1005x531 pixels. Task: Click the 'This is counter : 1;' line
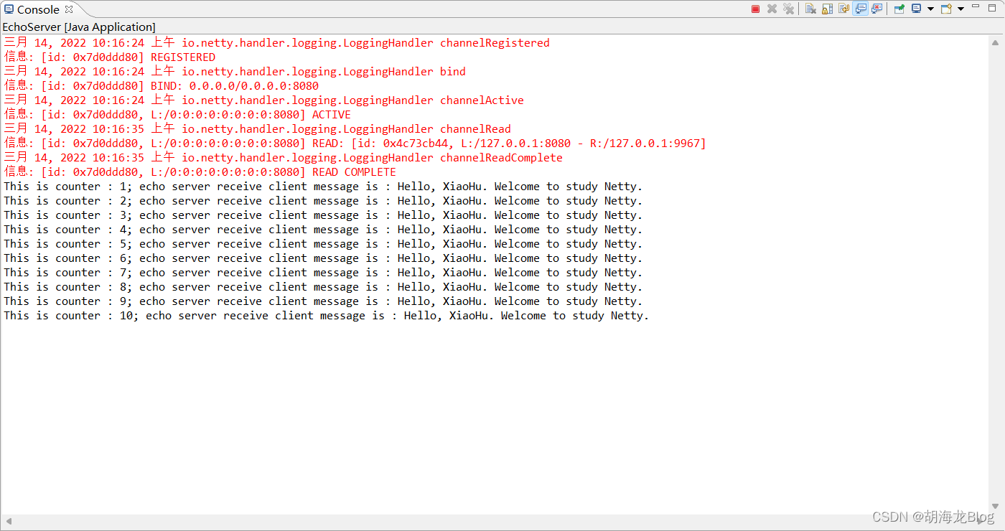tap(323, 187)
